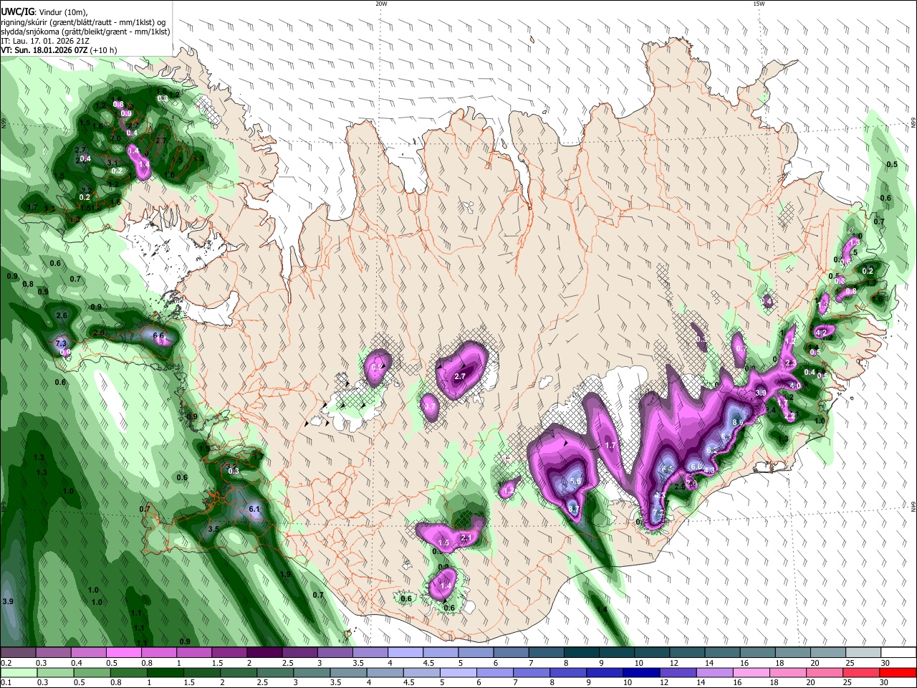This screenshot has width=917, height=688.
Task: Click the '2.5' label in the snow legend row
Action: 287,663
